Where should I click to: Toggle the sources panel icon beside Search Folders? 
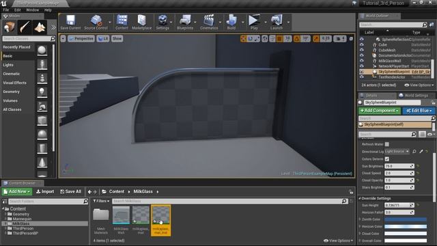pyautogui.click(x=5, y=201)
